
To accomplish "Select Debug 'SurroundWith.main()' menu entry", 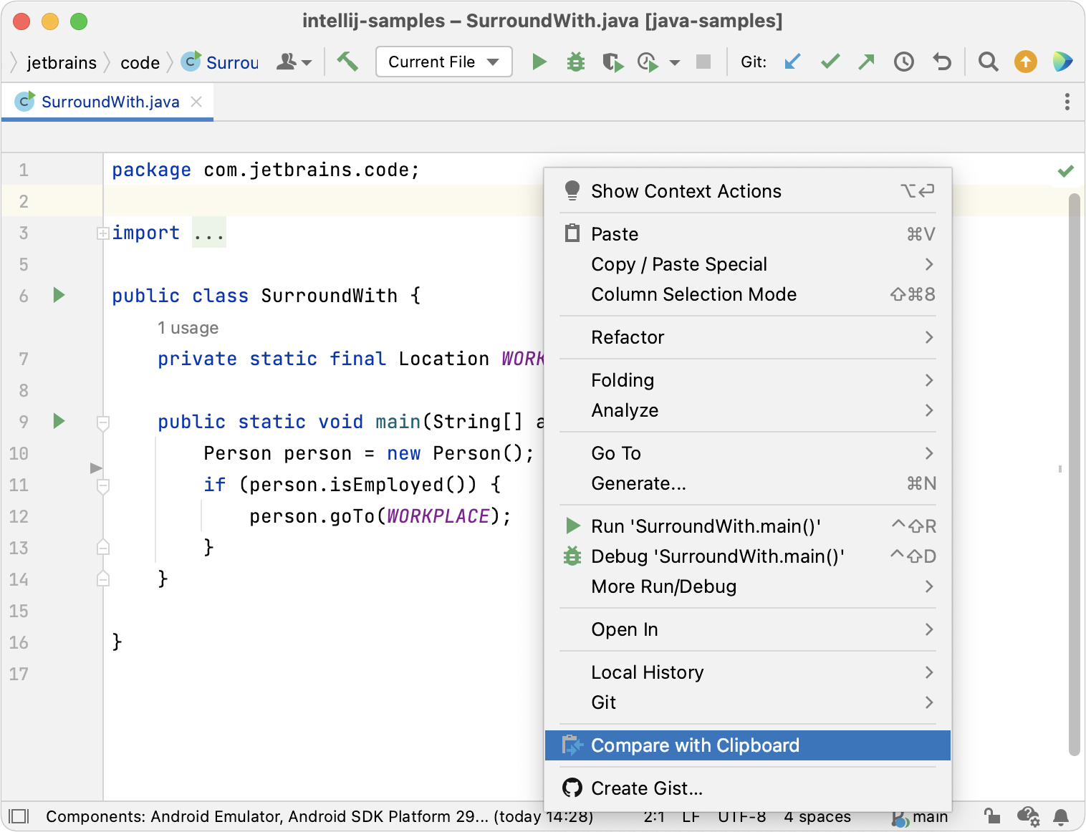I will [x=748, y=556].
